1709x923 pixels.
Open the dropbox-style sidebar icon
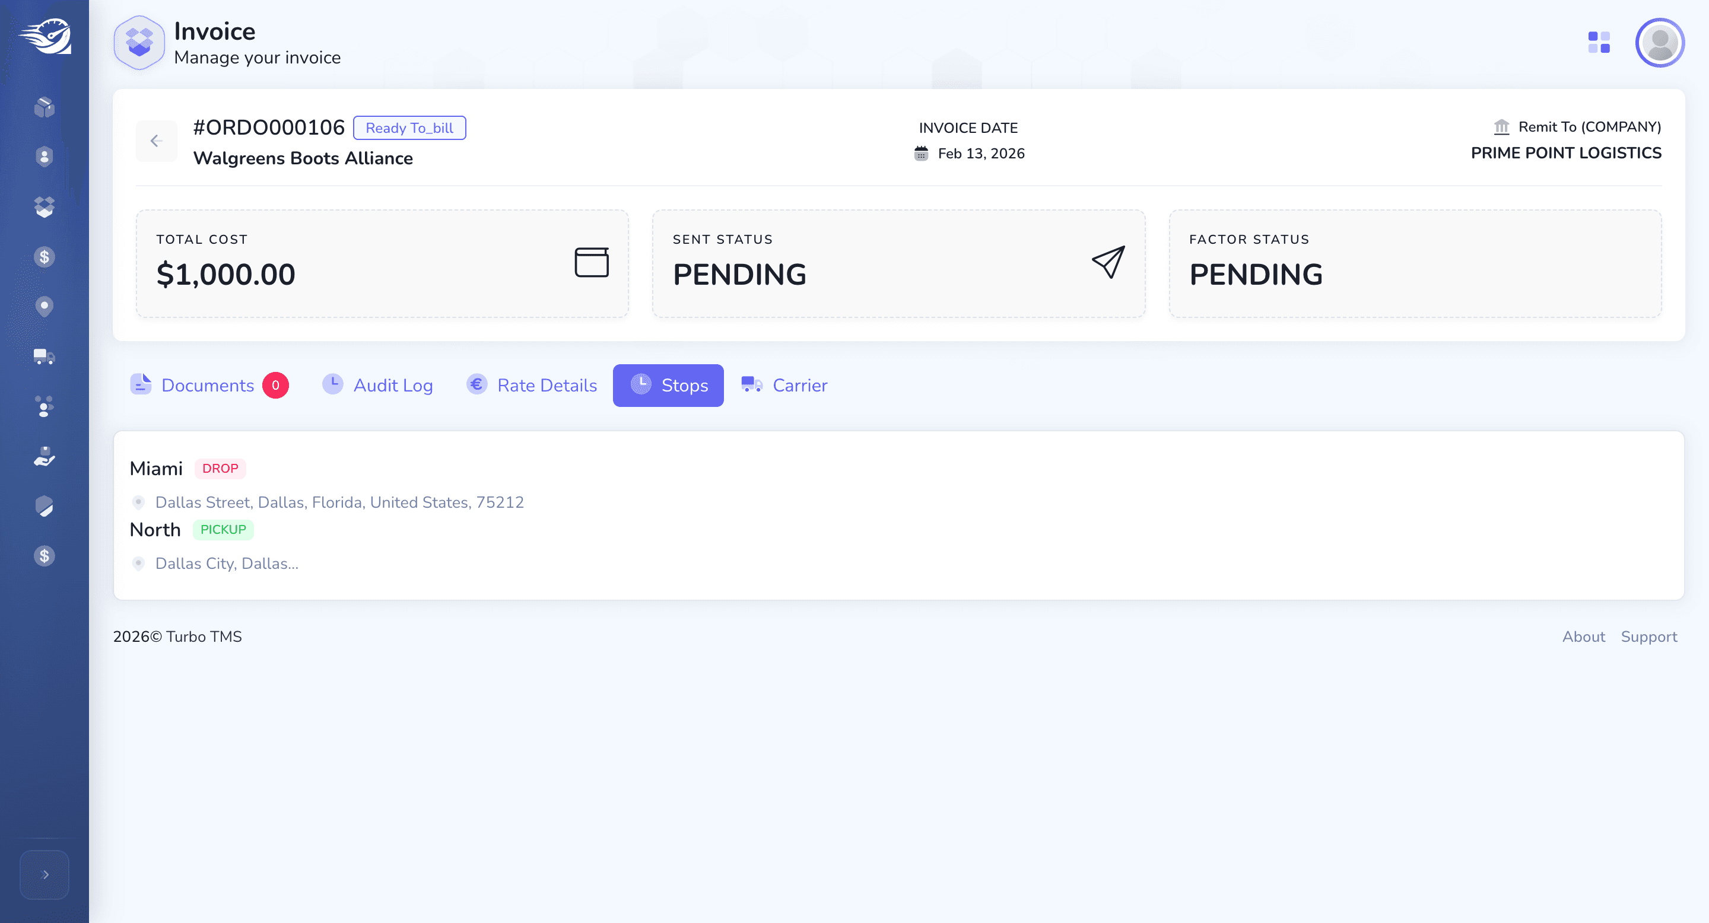point(45,207)
